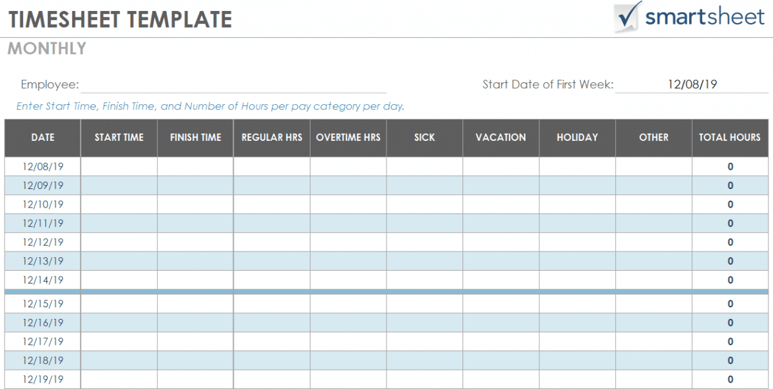Click the DATE column header
Viewport: 773px width, 389px height.
pyautogui.click(x=43, y=138)
